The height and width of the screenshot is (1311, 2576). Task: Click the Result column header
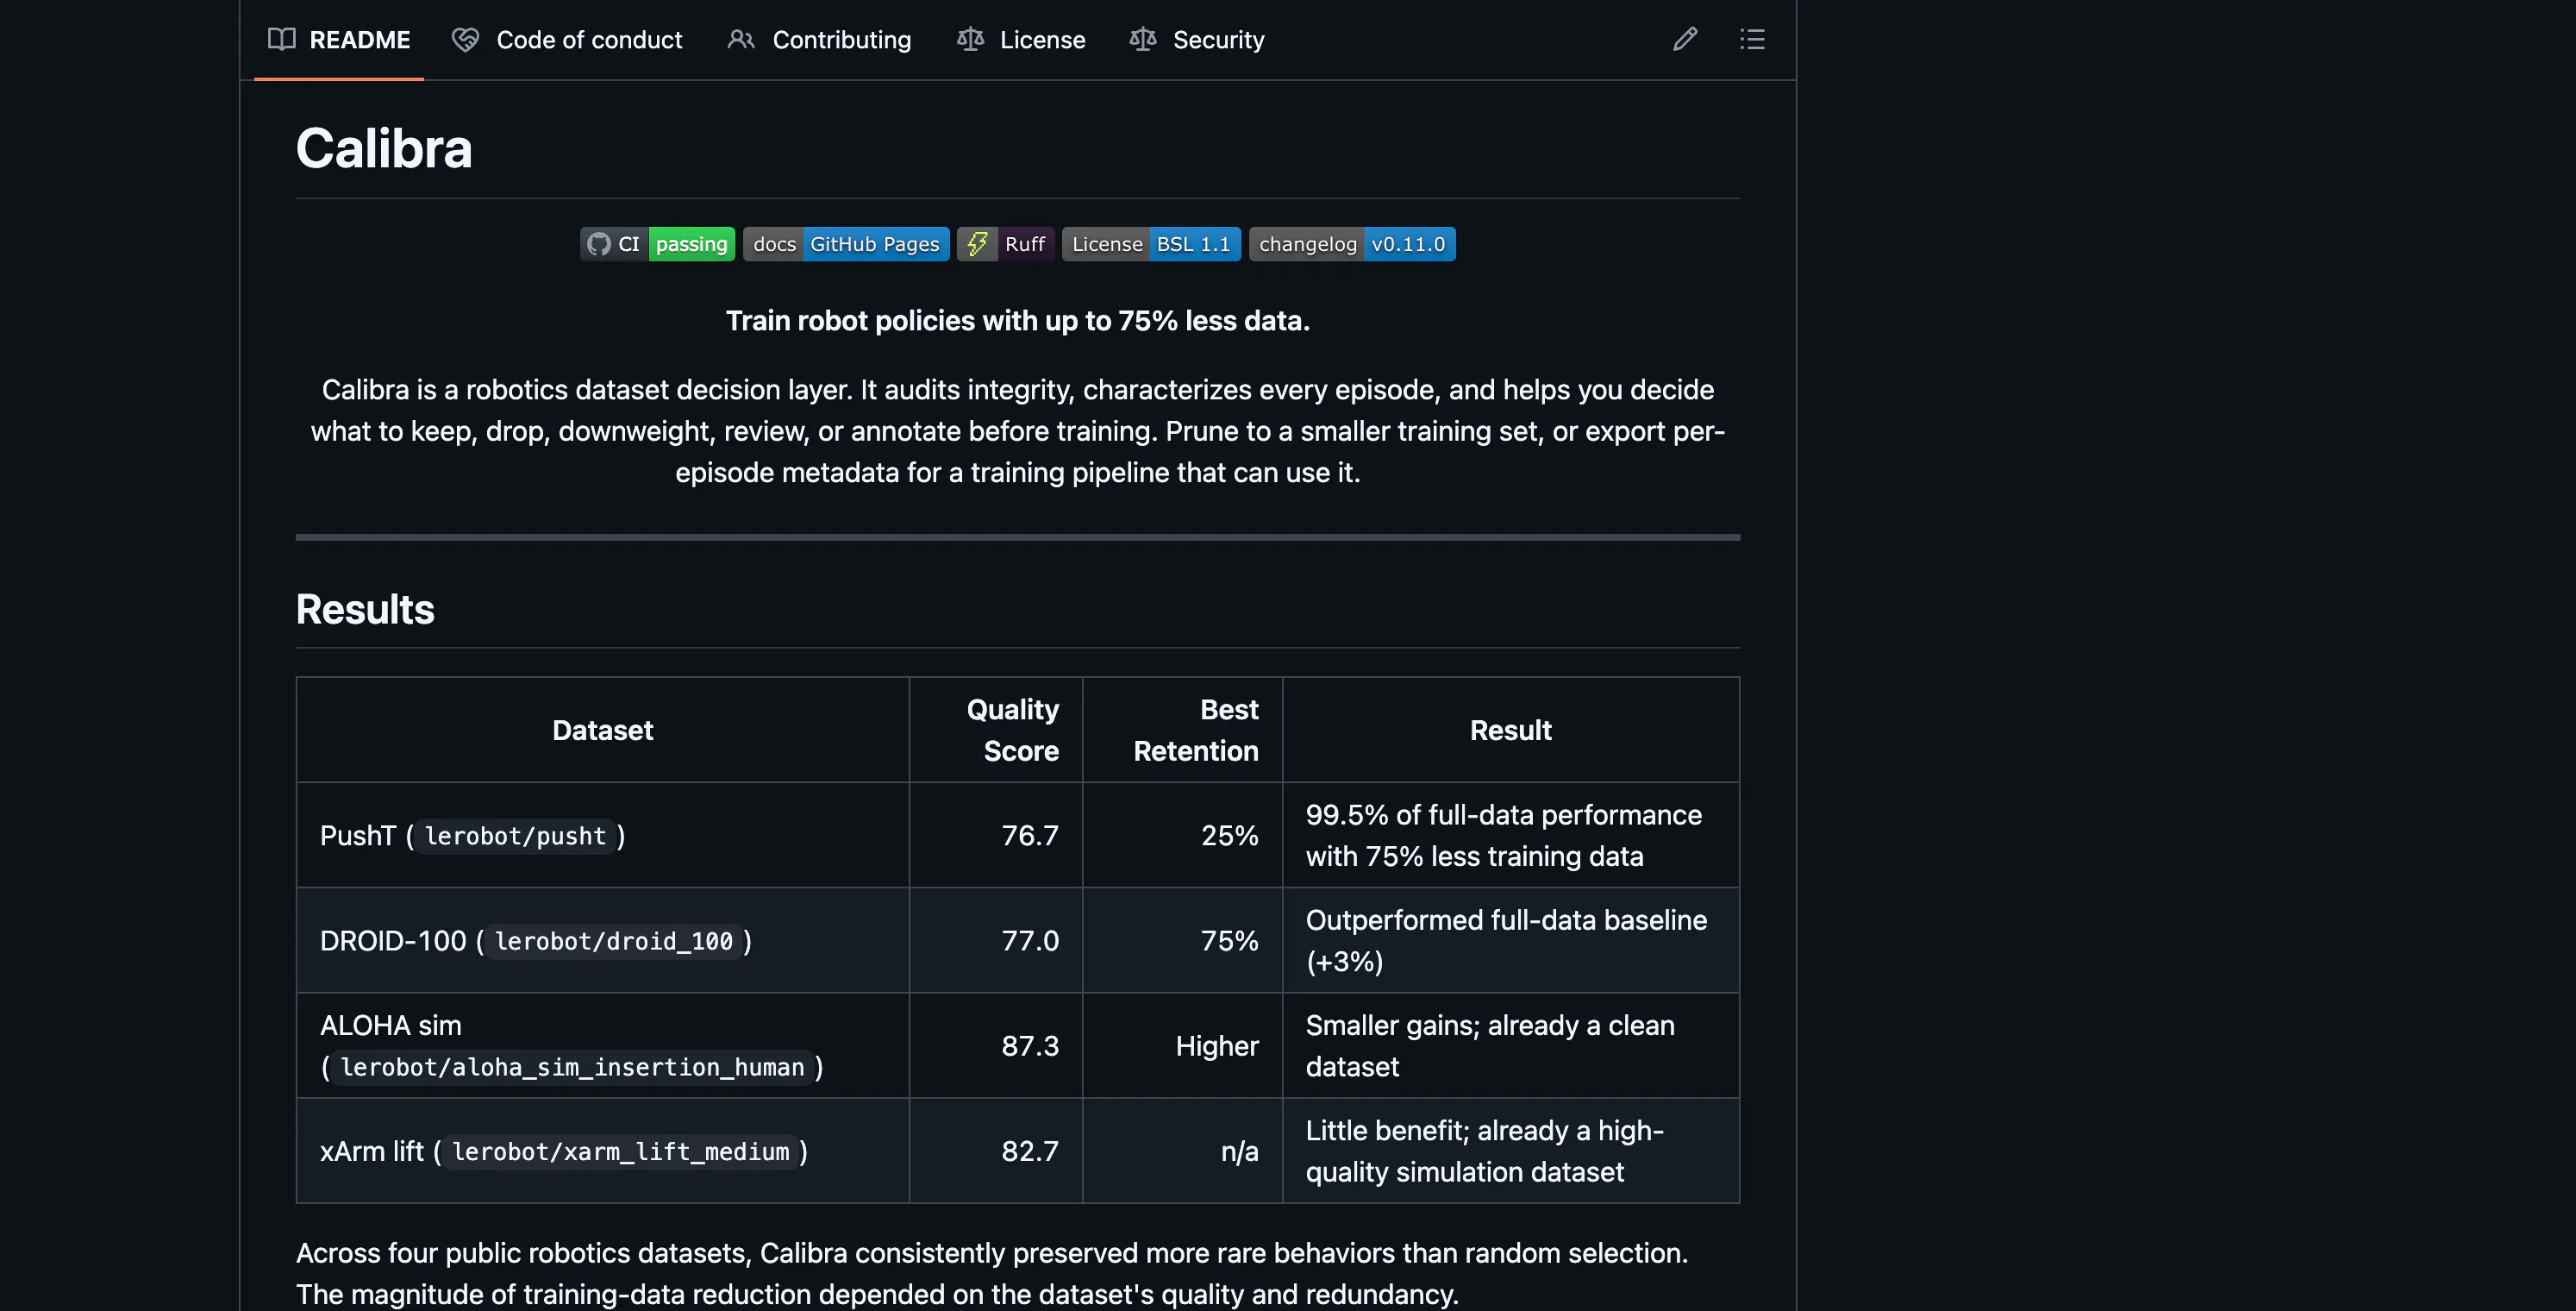(x=1510, y=730)
